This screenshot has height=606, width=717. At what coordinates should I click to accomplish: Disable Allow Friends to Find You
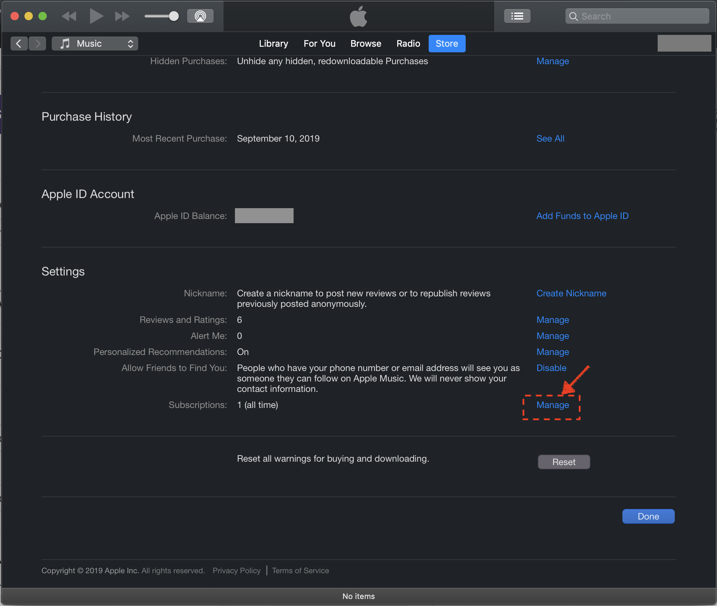click(551, 368)
